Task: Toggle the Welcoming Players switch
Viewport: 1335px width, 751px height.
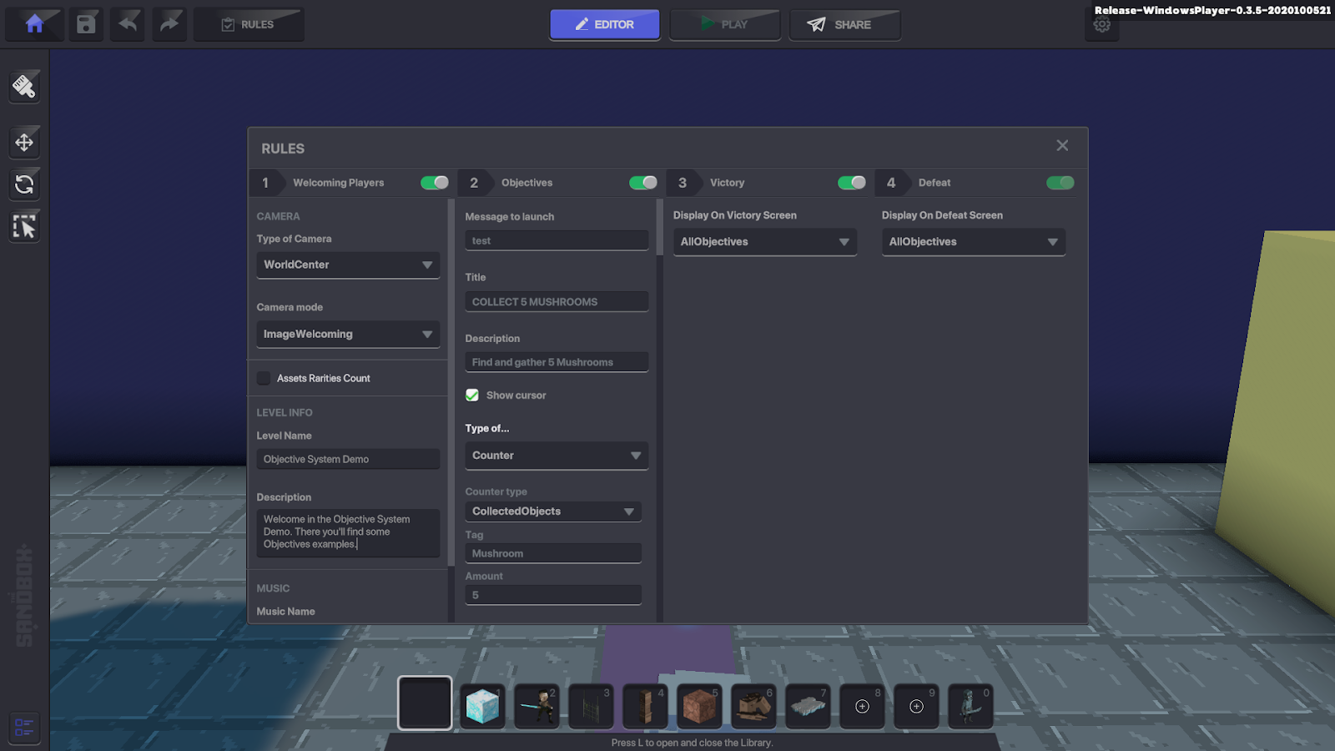Action: point(435,183)
